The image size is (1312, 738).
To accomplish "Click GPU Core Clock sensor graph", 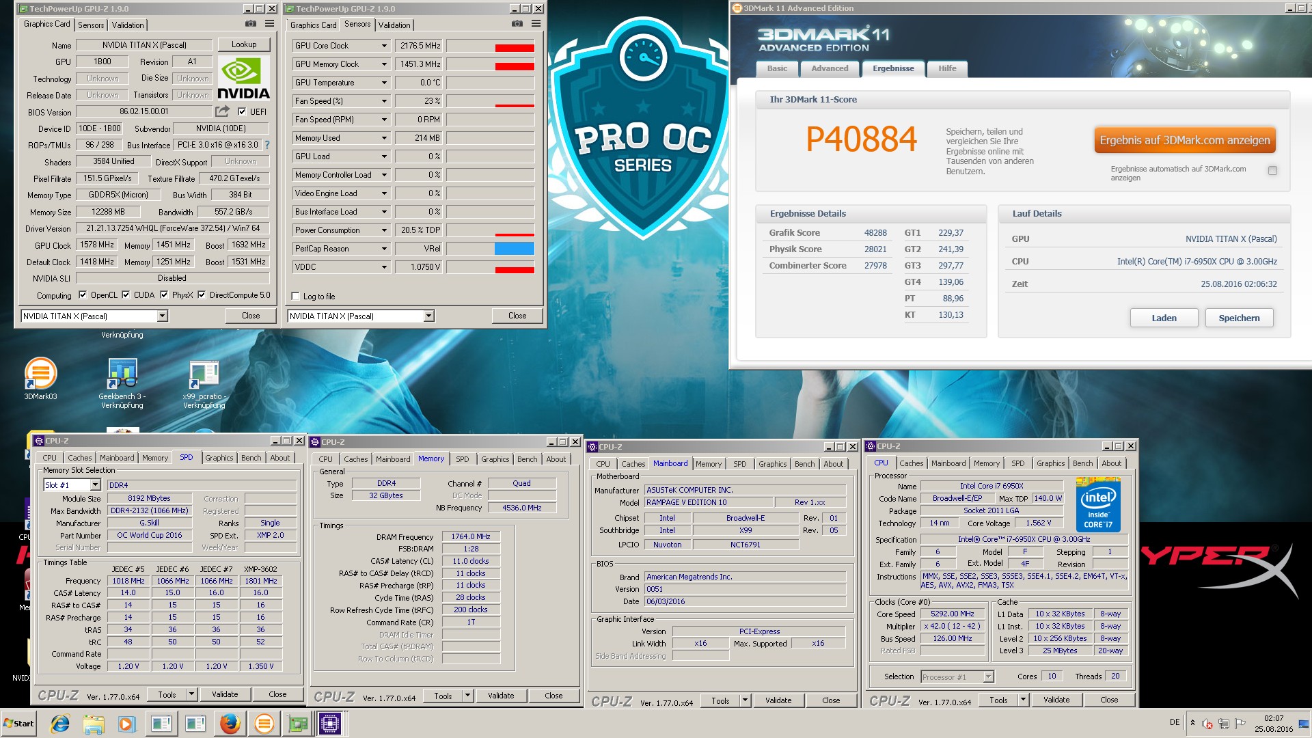I will (x=490, y=46).
